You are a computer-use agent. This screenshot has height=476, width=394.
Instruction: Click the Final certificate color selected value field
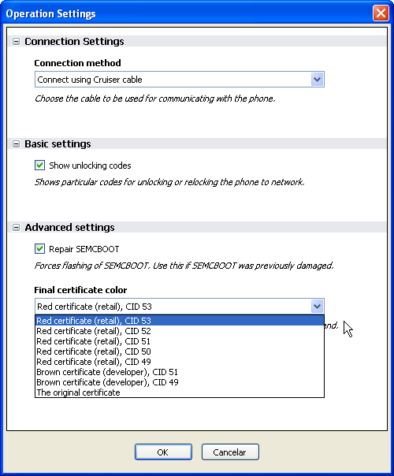tap(180, 307)
